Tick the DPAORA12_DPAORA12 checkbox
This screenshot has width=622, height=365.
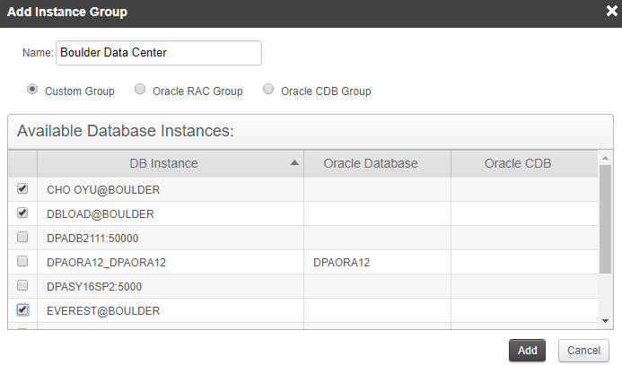[x=22, y=262]
